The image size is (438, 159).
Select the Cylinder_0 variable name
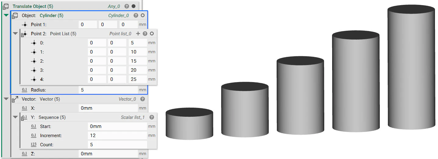pos(119,16)
